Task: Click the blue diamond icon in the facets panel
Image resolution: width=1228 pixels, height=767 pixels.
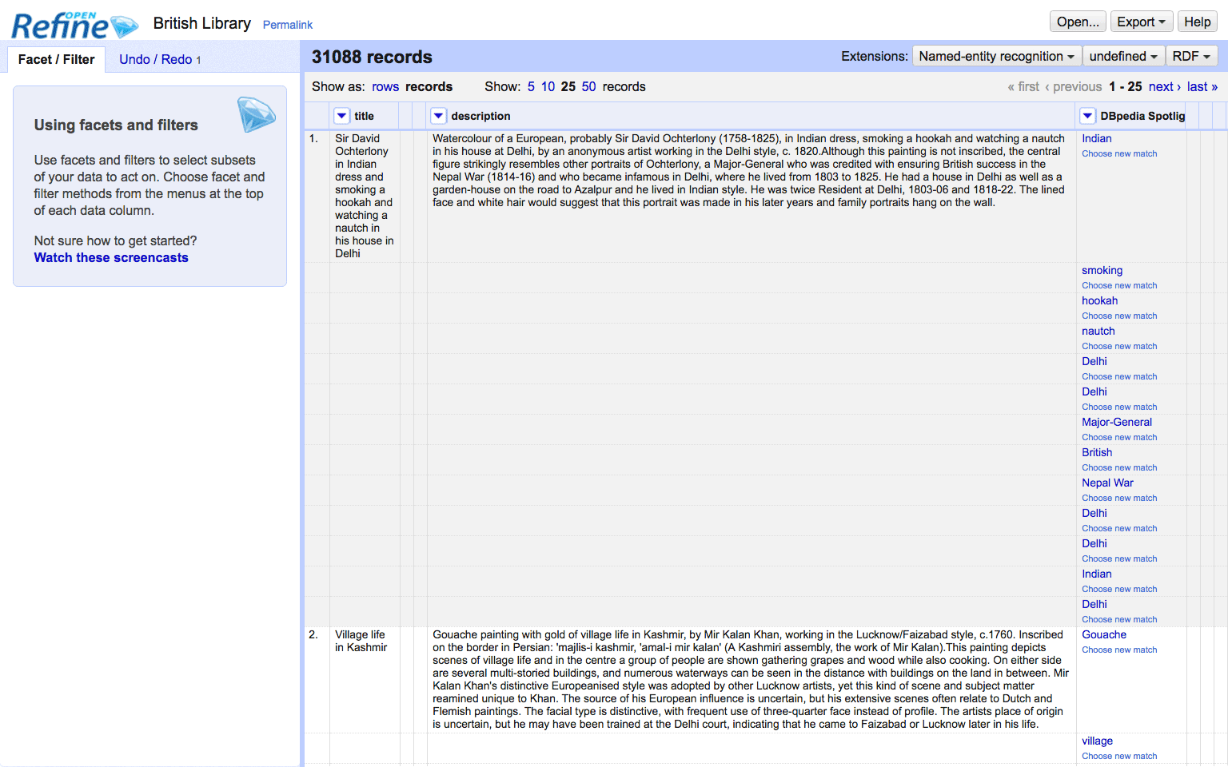Action: pyautogui.click(x=256, y=114)
